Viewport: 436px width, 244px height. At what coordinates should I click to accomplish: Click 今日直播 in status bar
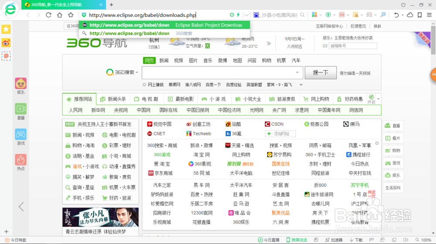click(269, 240)
